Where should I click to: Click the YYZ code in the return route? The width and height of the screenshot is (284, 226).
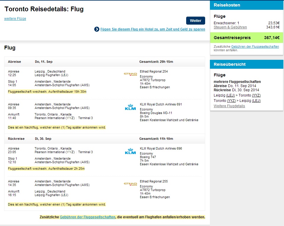[232, 101]
